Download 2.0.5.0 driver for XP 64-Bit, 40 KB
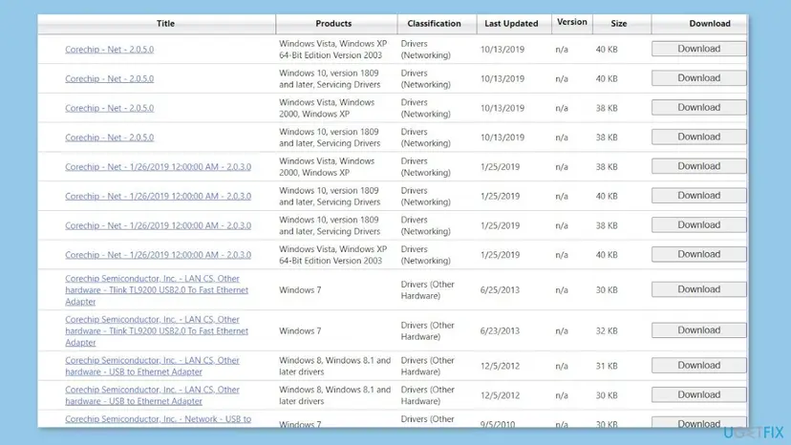 (x=698, y=49)
